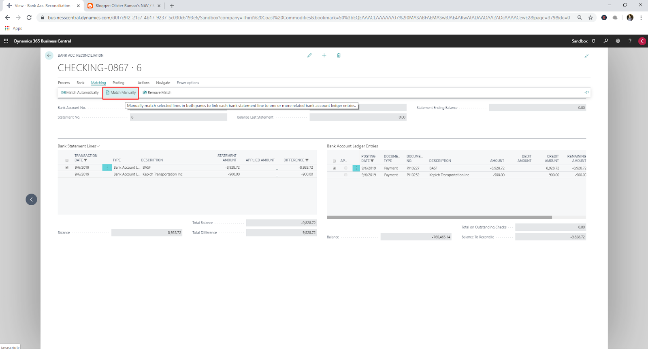The width and height of the screenshot is (648, 351).
Task: Click Remove Match
Action: tap(157, 93)
